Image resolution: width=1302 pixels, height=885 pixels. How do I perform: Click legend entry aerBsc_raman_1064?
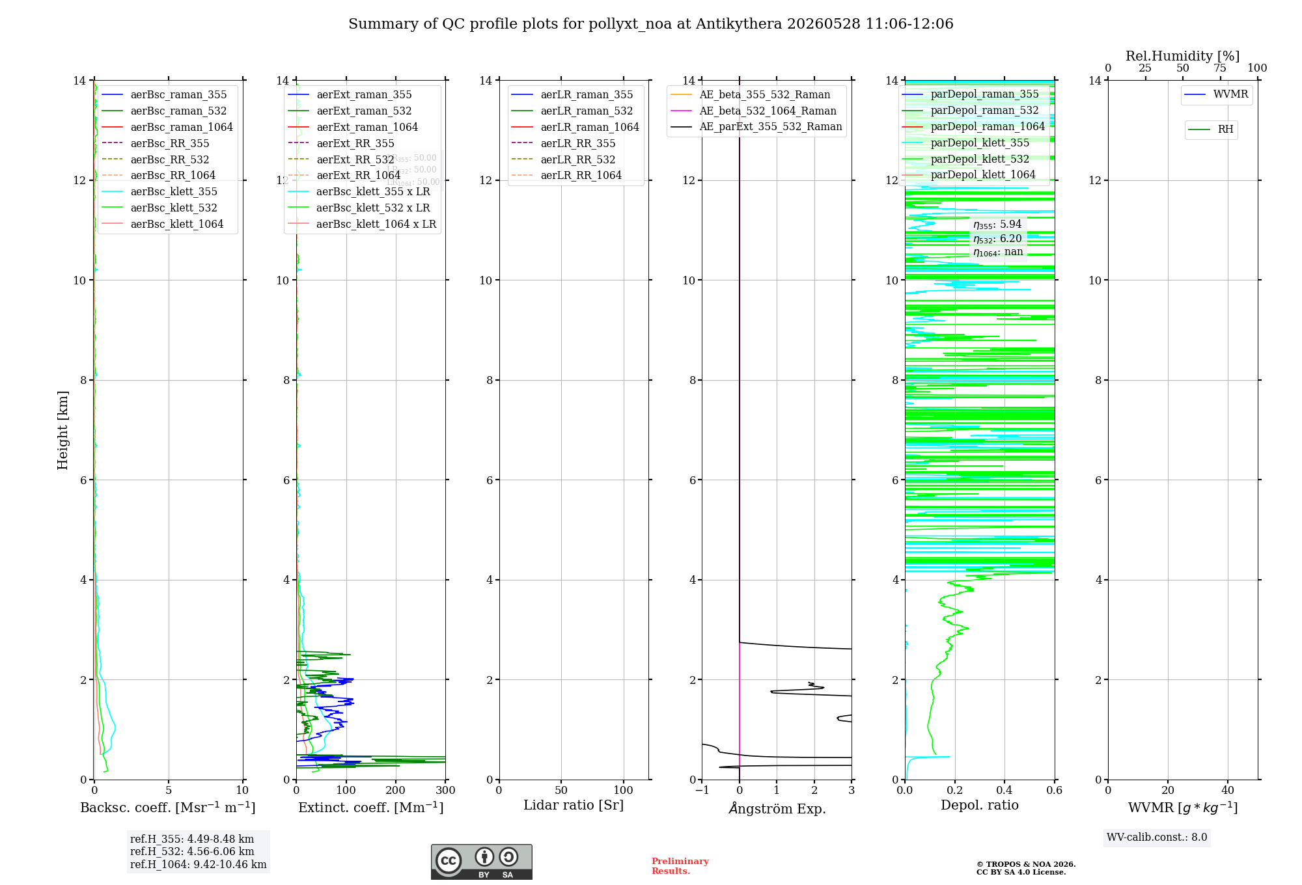(x=167, y=128)
